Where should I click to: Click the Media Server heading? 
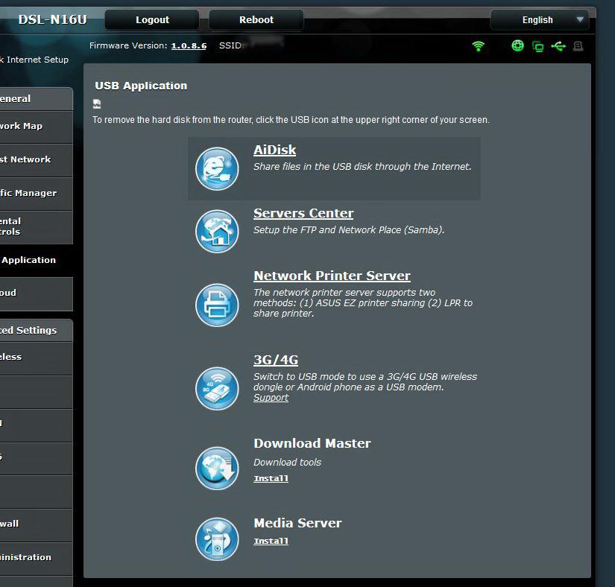click(297, 523)
